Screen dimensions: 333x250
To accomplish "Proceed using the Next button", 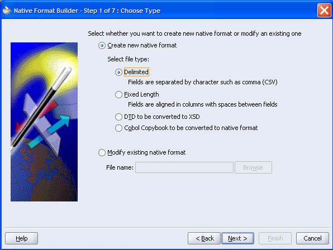I will [x=237, y=238].
